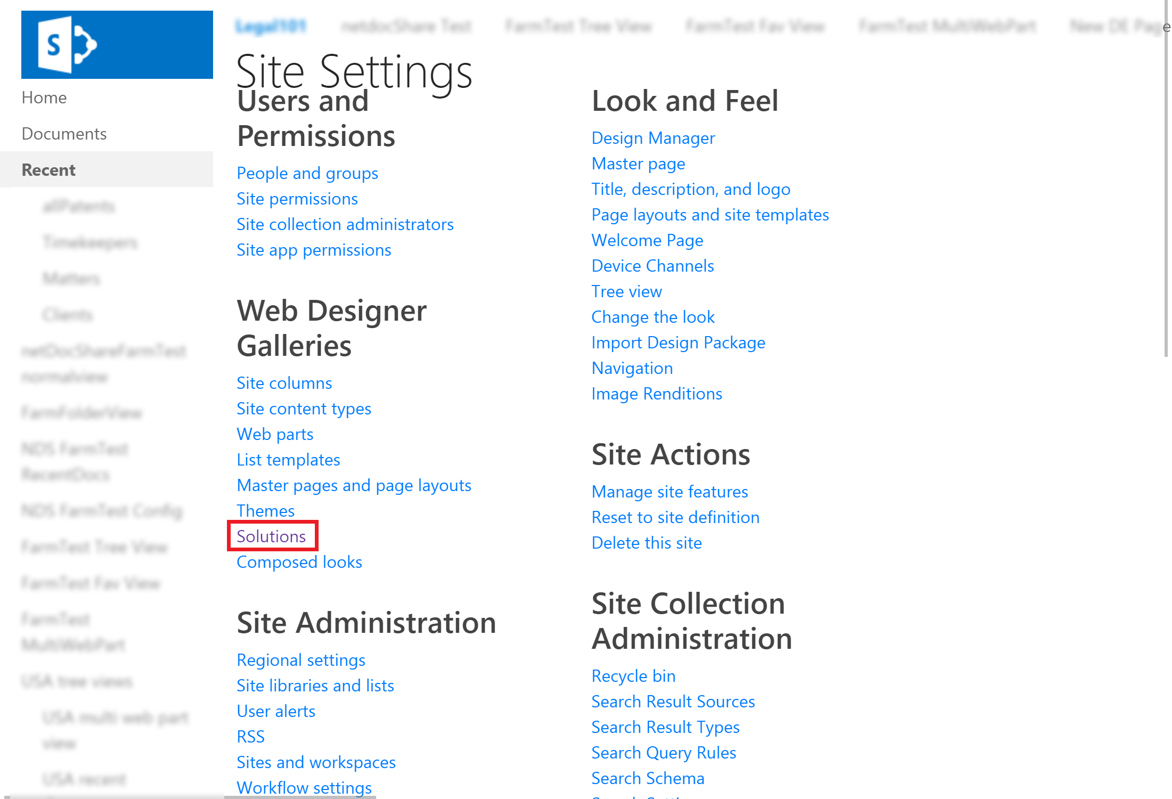Open Tree view settings link

626,291
